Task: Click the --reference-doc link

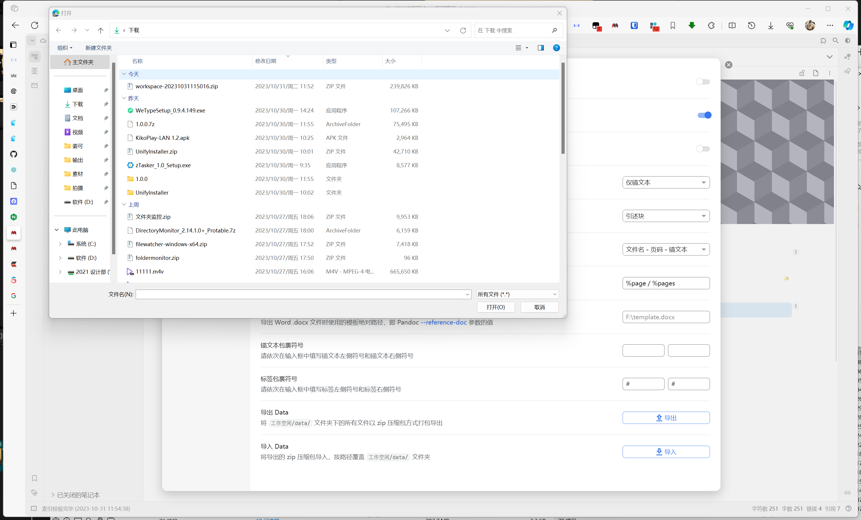Action: click(443, 322)
